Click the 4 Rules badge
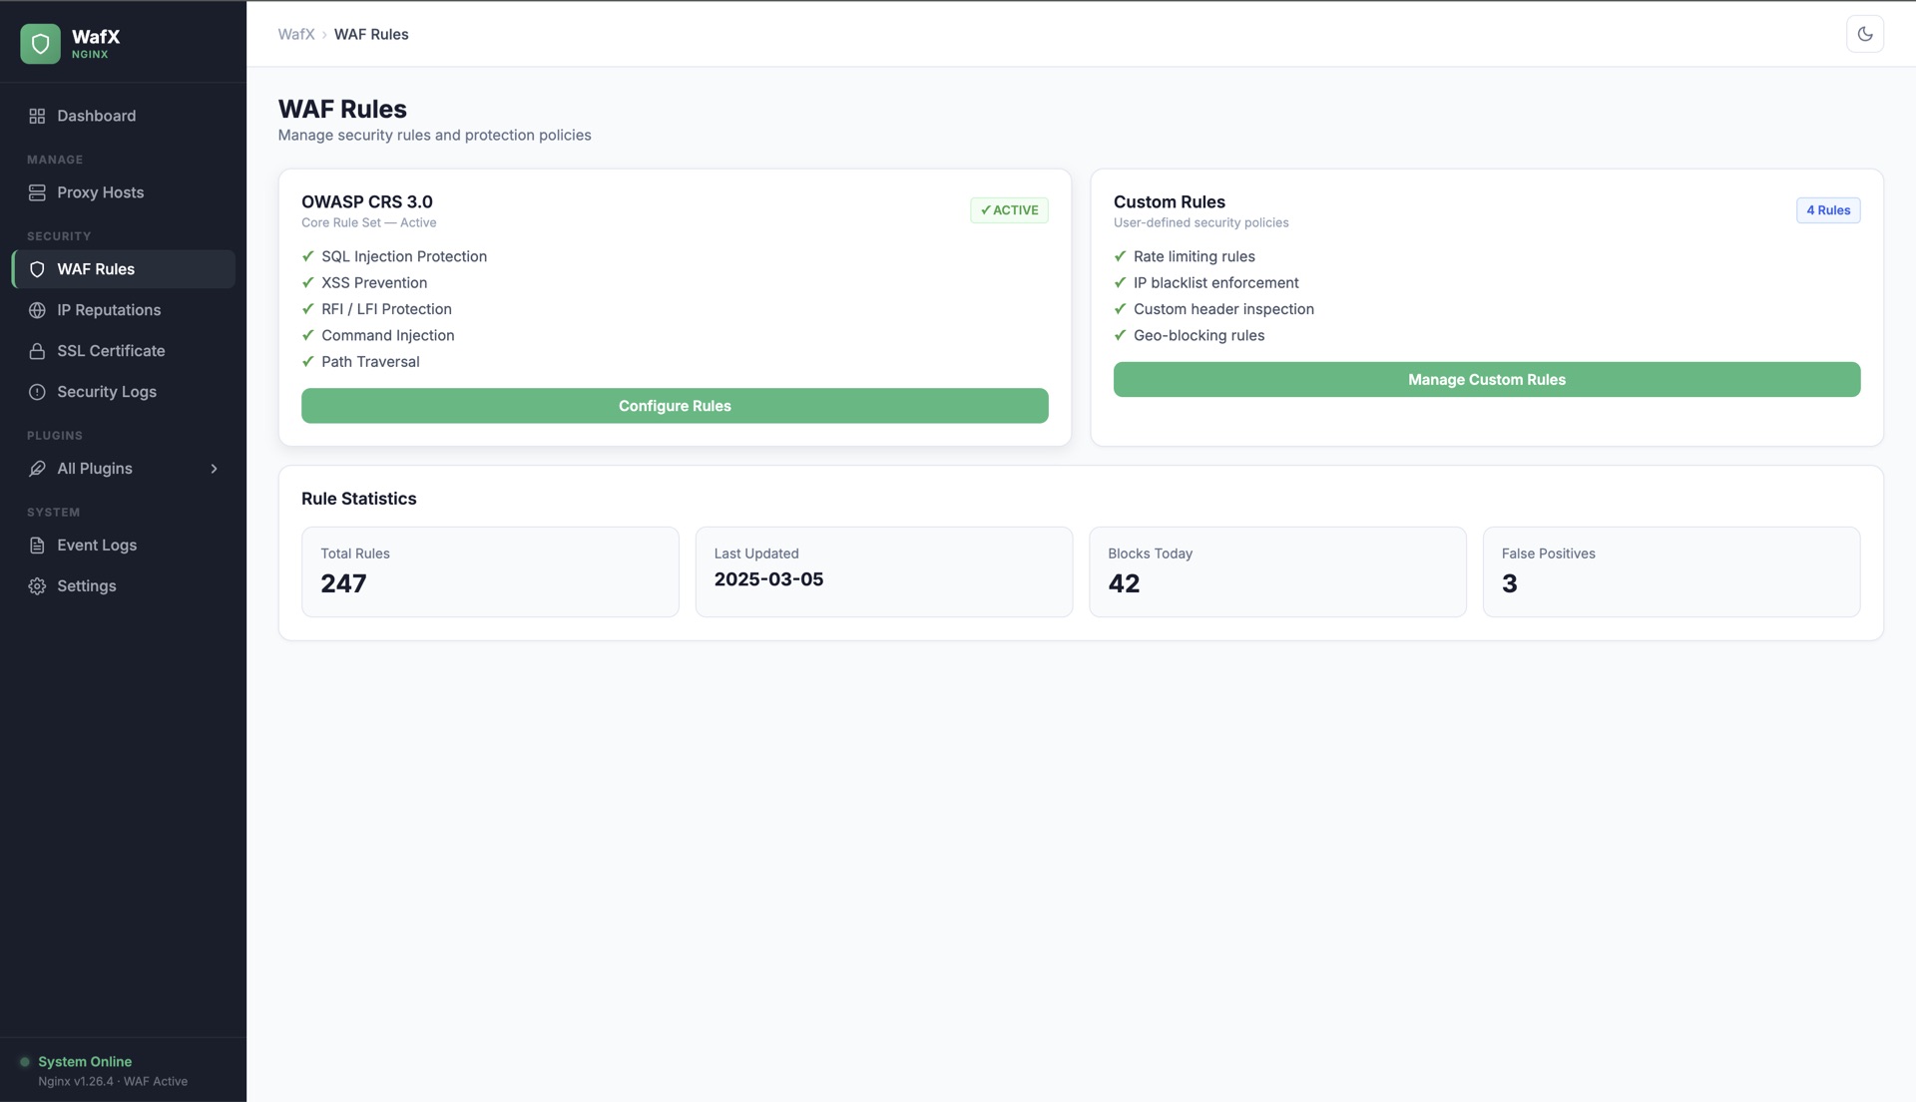Screen dimensions: 1916x1102 (x=1827, y=210)
